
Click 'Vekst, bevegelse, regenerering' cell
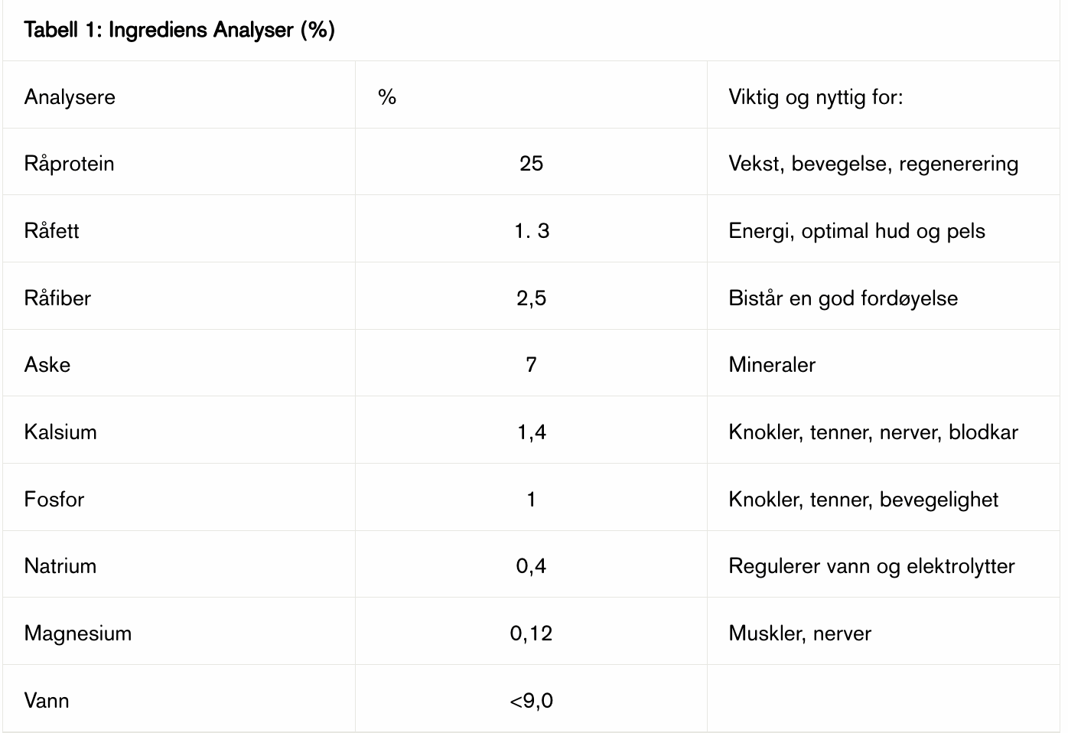(x=873, y=164)
